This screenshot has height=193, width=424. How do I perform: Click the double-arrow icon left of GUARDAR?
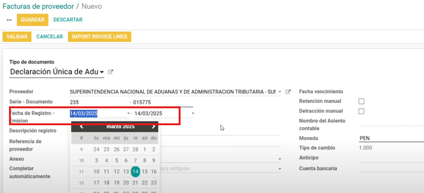pos(9,20)
